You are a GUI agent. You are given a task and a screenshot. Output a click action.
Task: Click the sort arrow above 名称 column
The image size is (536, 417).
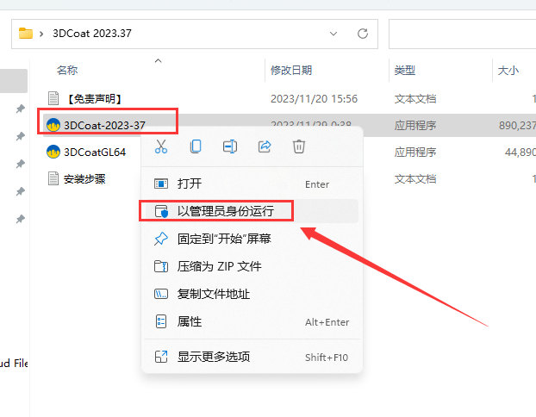click(x=158, y=61)
